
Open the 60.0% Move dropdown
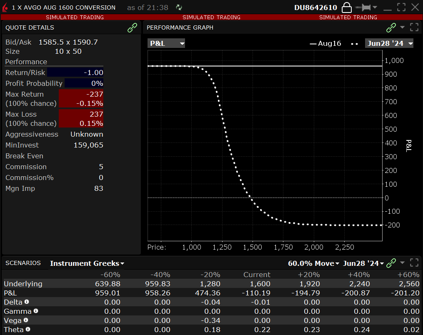[x=313, y=263]
